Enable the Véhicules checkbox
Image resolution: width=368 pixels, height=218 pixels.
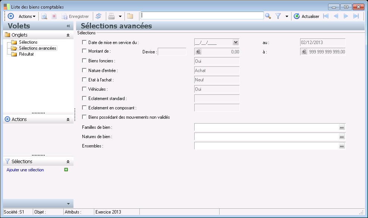pos(84,89)
